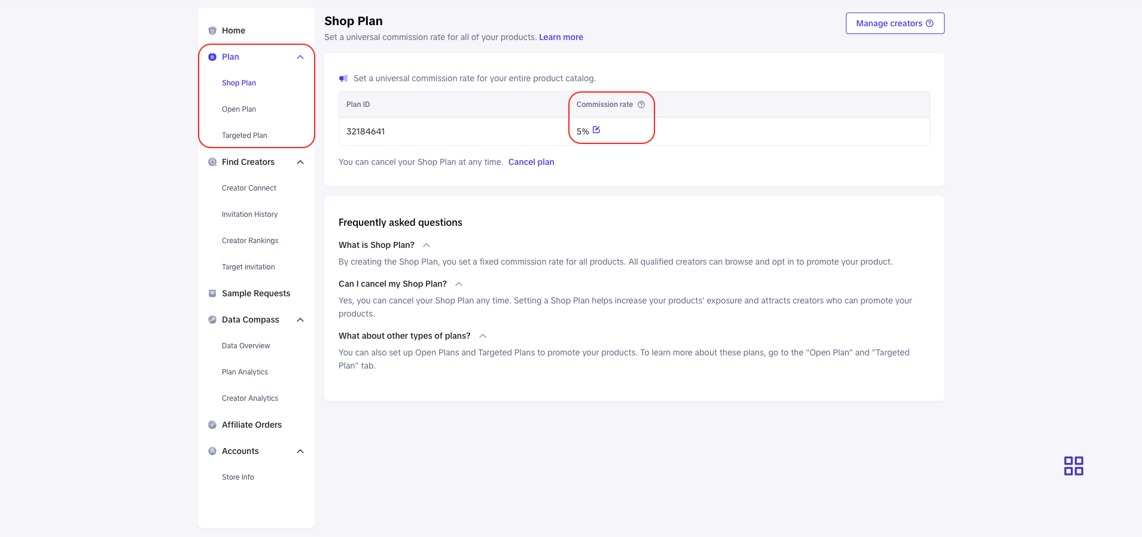This screenshot has width=1142, height=537.
Task: Click the Home icon in sidebar
Action: click(212, 30)
